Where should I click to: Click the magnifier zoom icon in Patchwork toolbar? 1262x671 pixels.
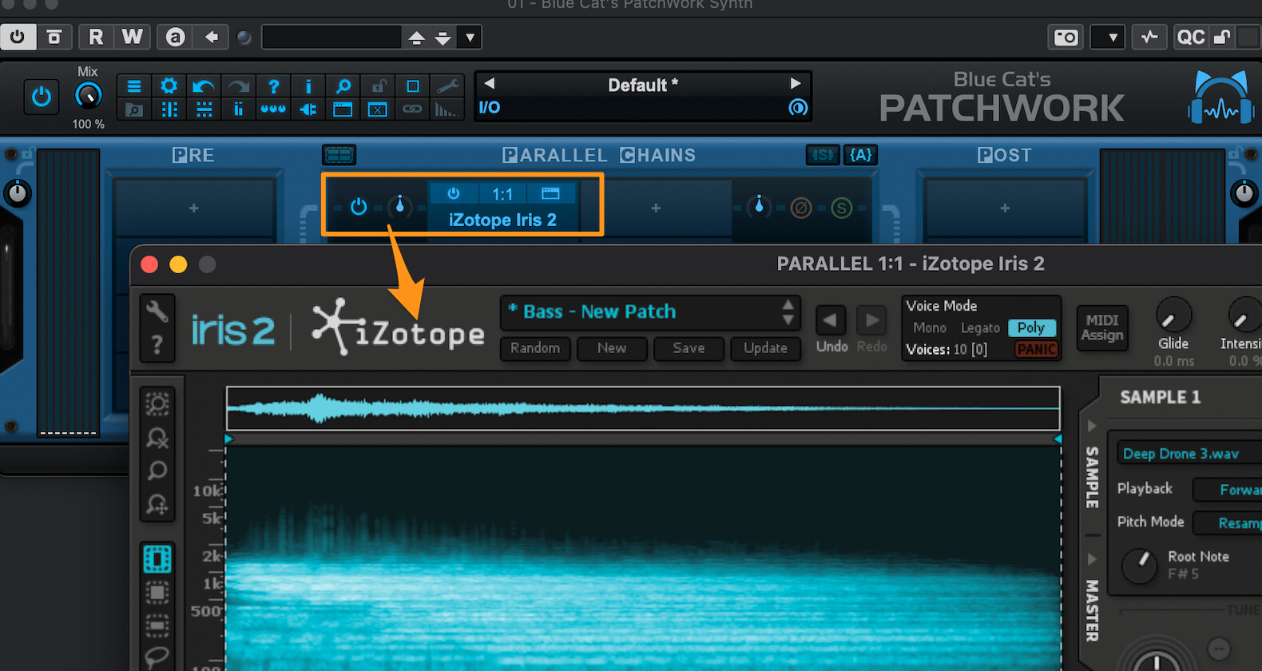[x=343, y=85]
